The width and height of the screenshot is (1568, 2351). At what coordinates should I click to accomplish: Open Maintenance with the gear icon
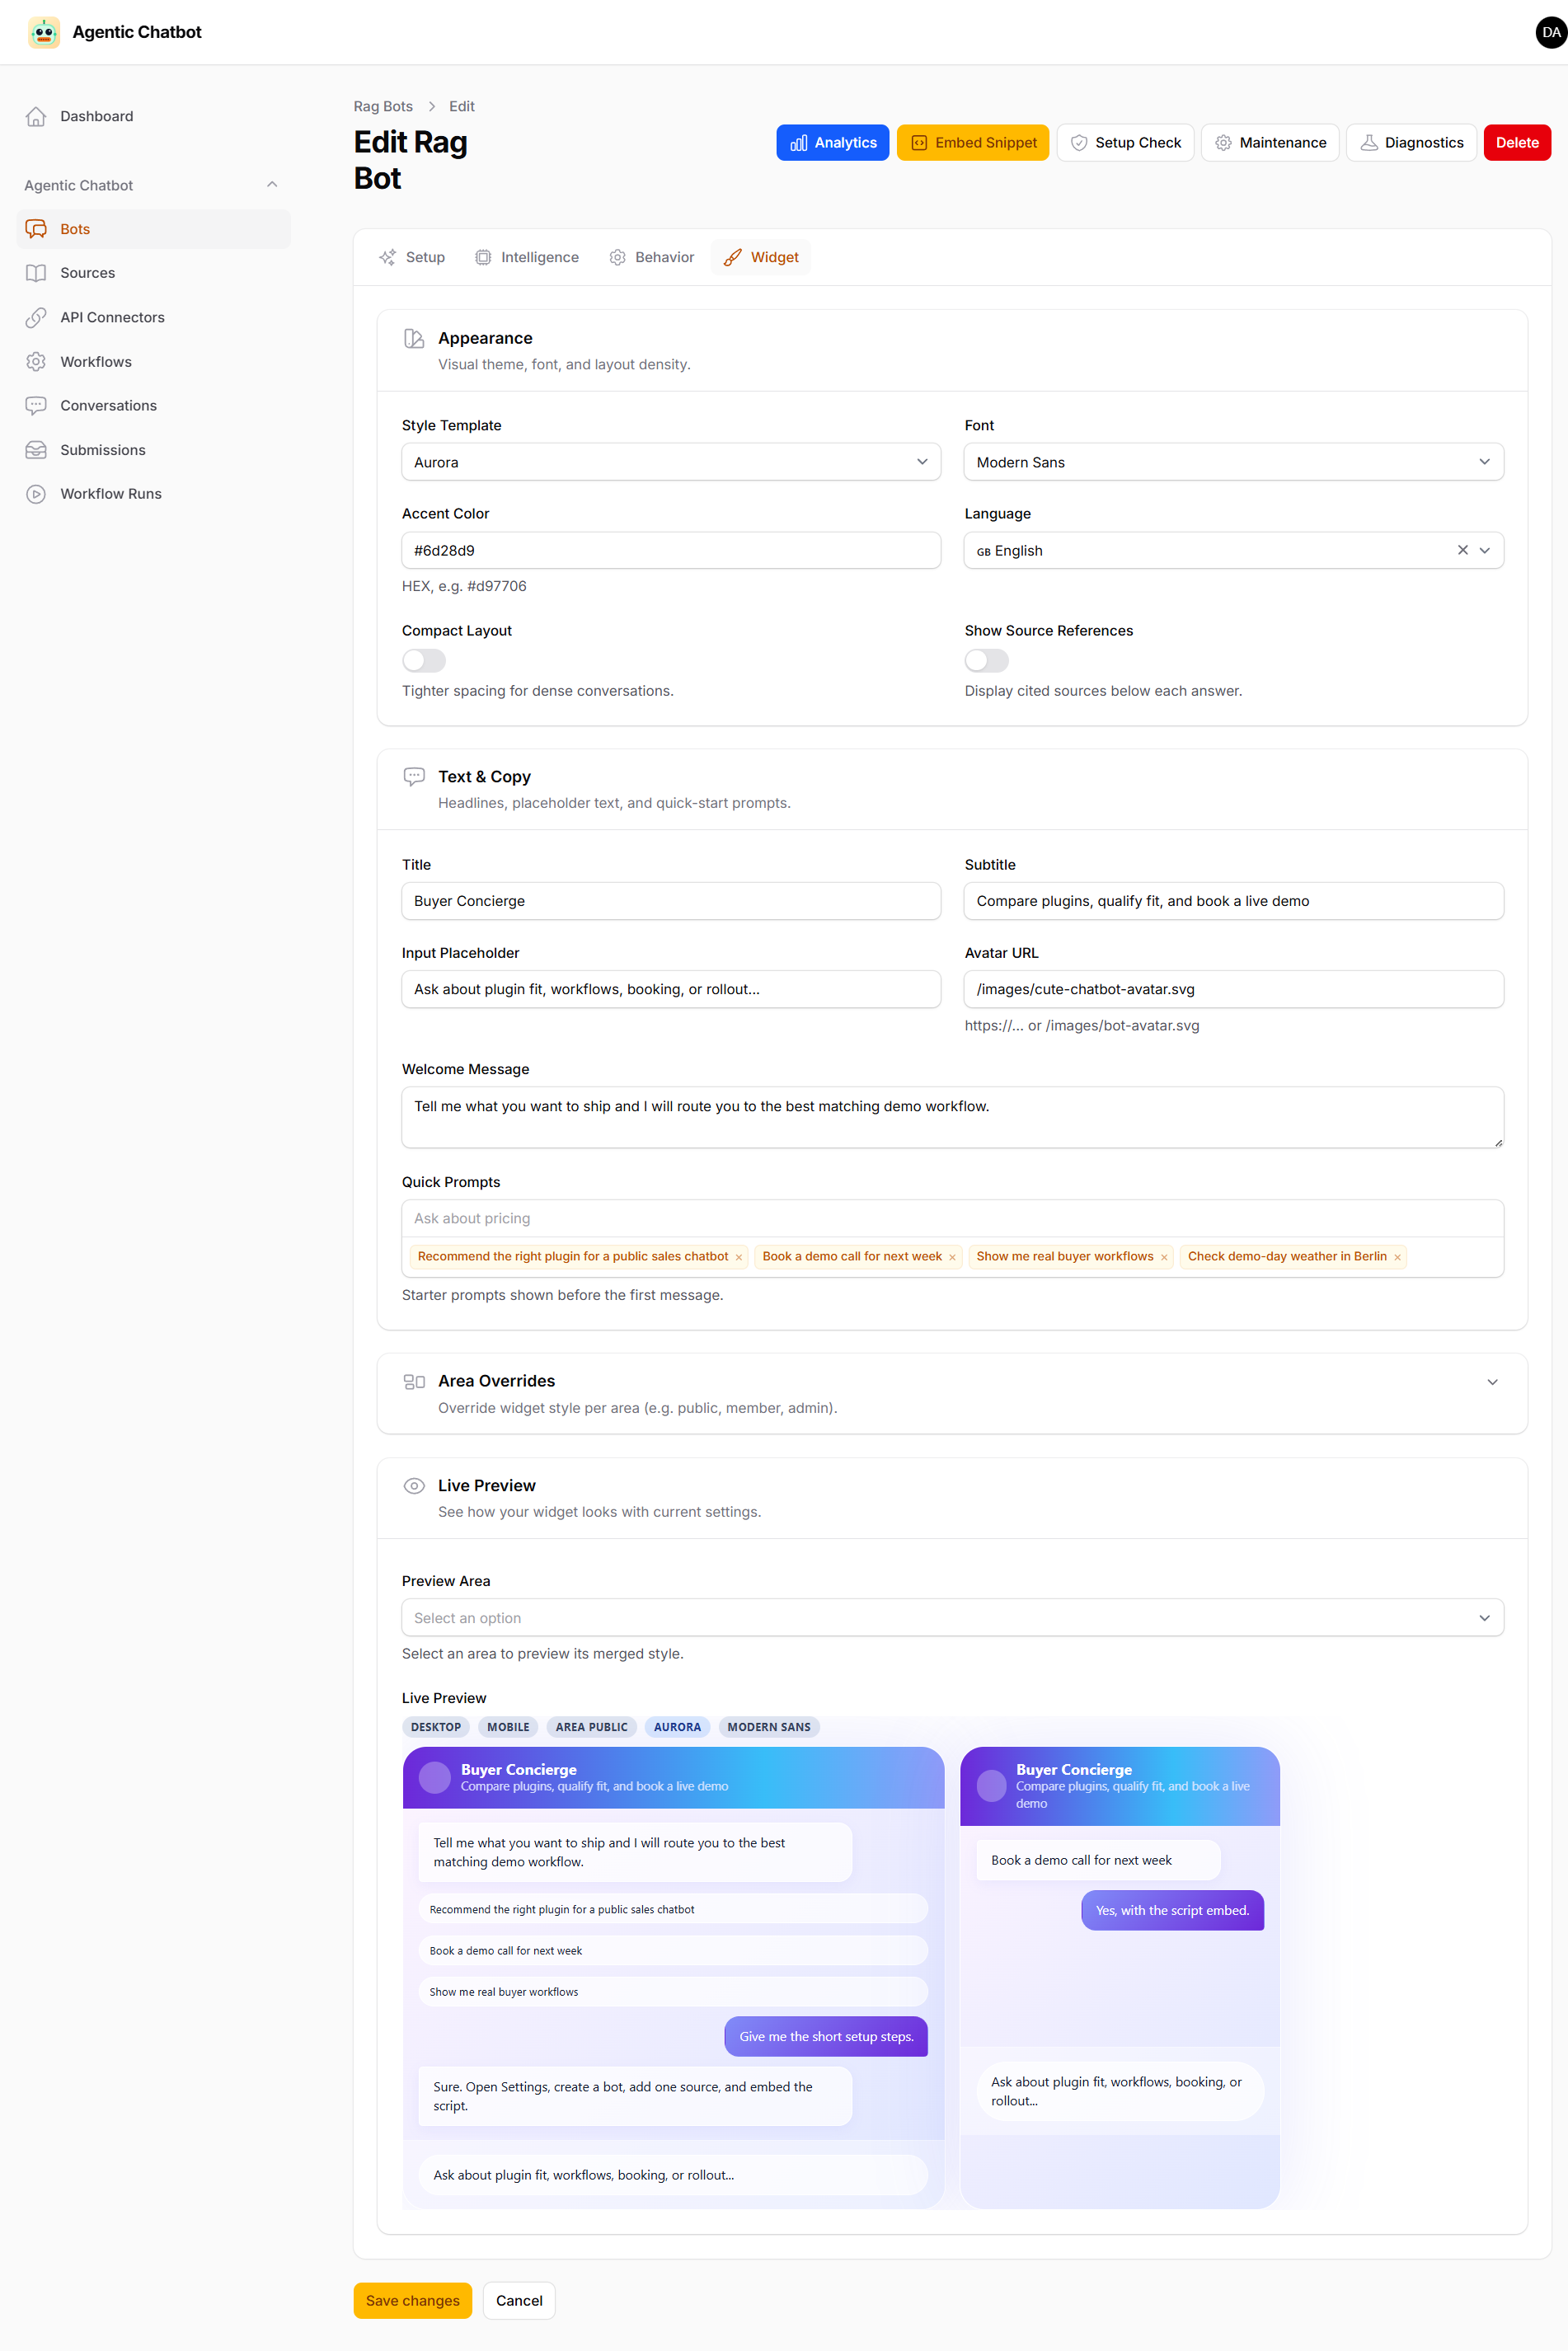[x=1223, y=142]
